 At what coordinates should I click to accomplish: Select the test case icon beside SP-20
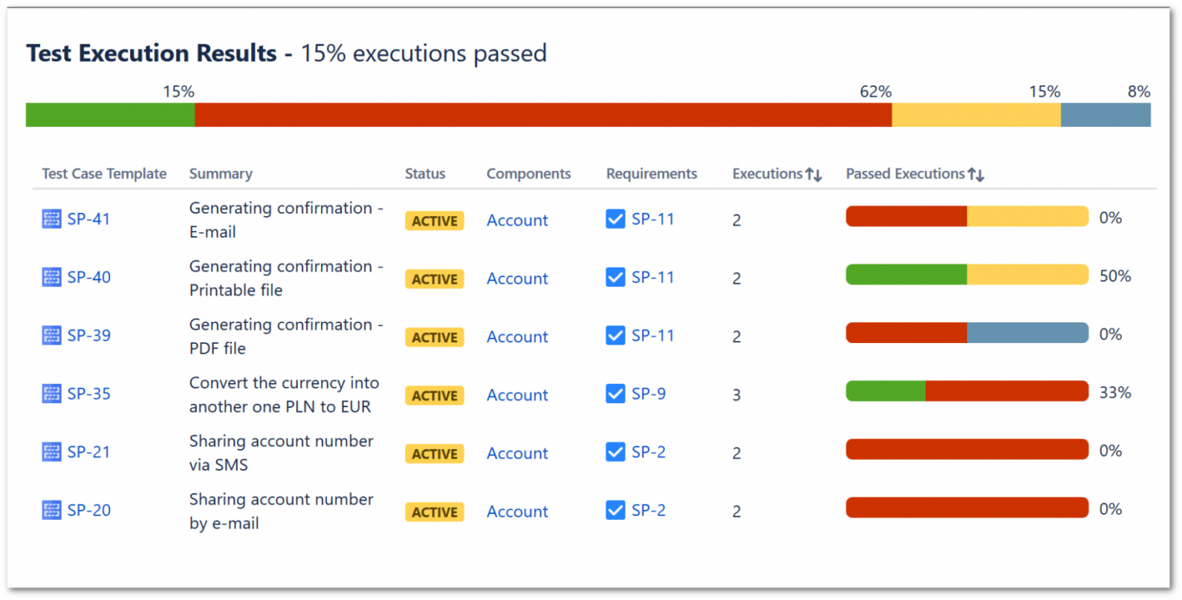click(x=51, y=510)
